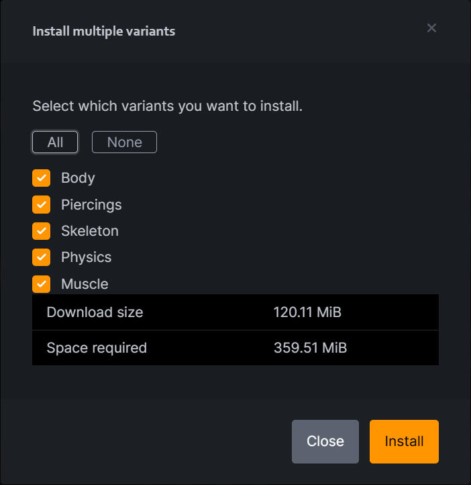Click the orange Install button
Screen dimensions: 471x485
(x=404, y=441)
